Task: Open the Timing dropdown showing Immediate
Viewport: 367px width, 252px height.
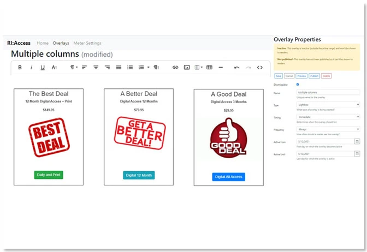Action: [328, 117]
